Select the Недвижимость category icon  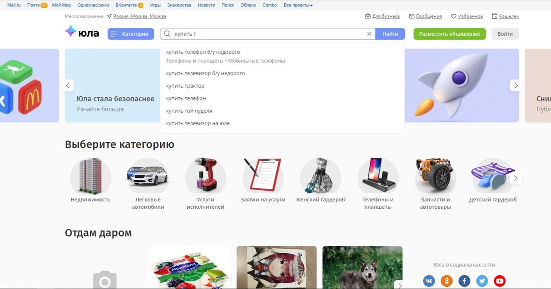tap(90, 176)
